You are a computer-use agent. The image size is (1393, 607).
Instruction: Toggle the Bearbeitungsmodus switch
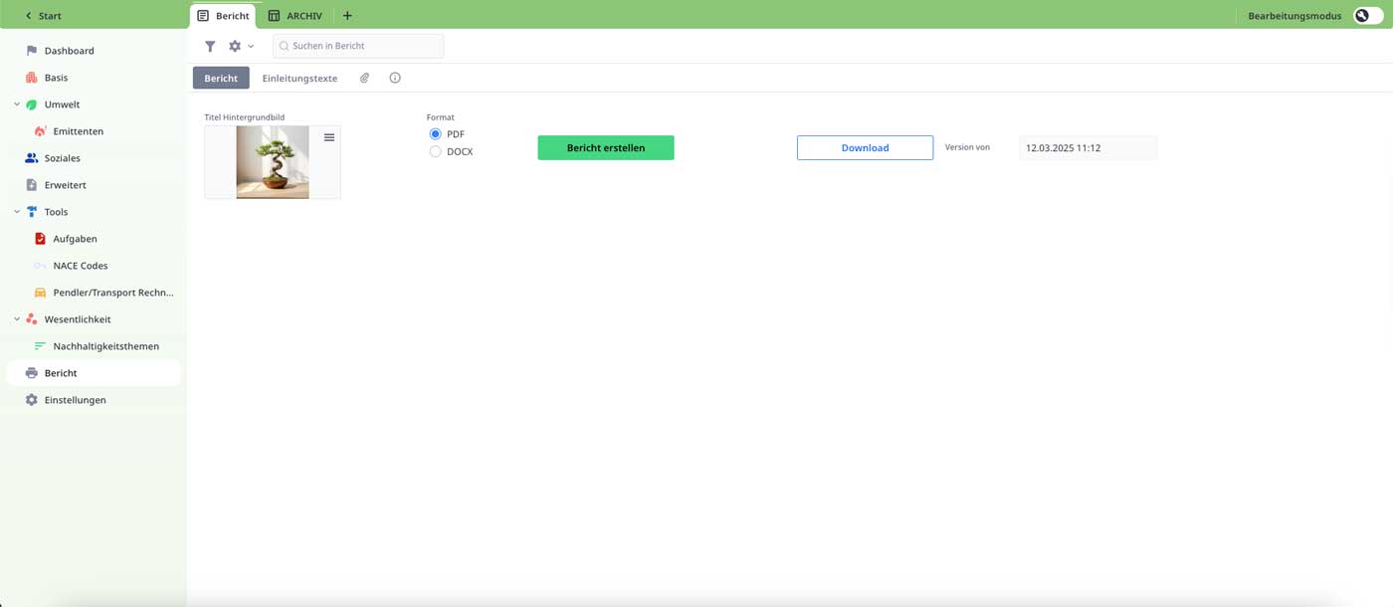click(x=1364, y=15)
